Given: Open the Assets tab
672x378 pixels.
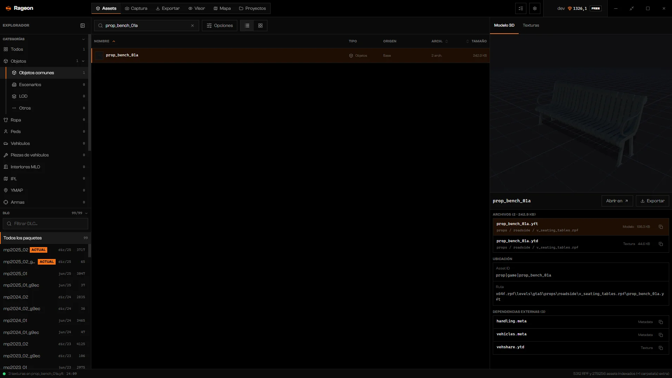Looking at the screenshot, I should coord(106,8).
